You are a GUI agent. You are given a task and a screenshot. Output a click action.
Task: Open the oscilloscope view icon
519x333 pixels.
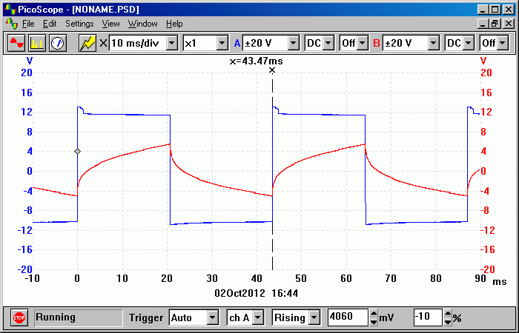pos(16,43)
